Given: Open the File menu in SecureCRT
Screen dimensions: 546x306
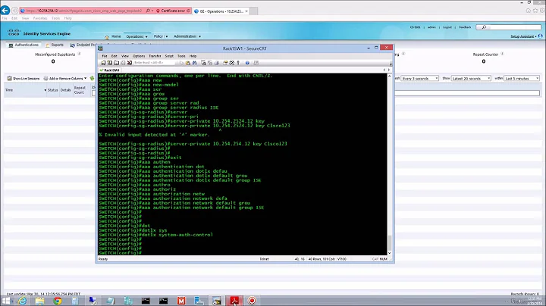Looking at the screenshot, I should pos(105,56).
